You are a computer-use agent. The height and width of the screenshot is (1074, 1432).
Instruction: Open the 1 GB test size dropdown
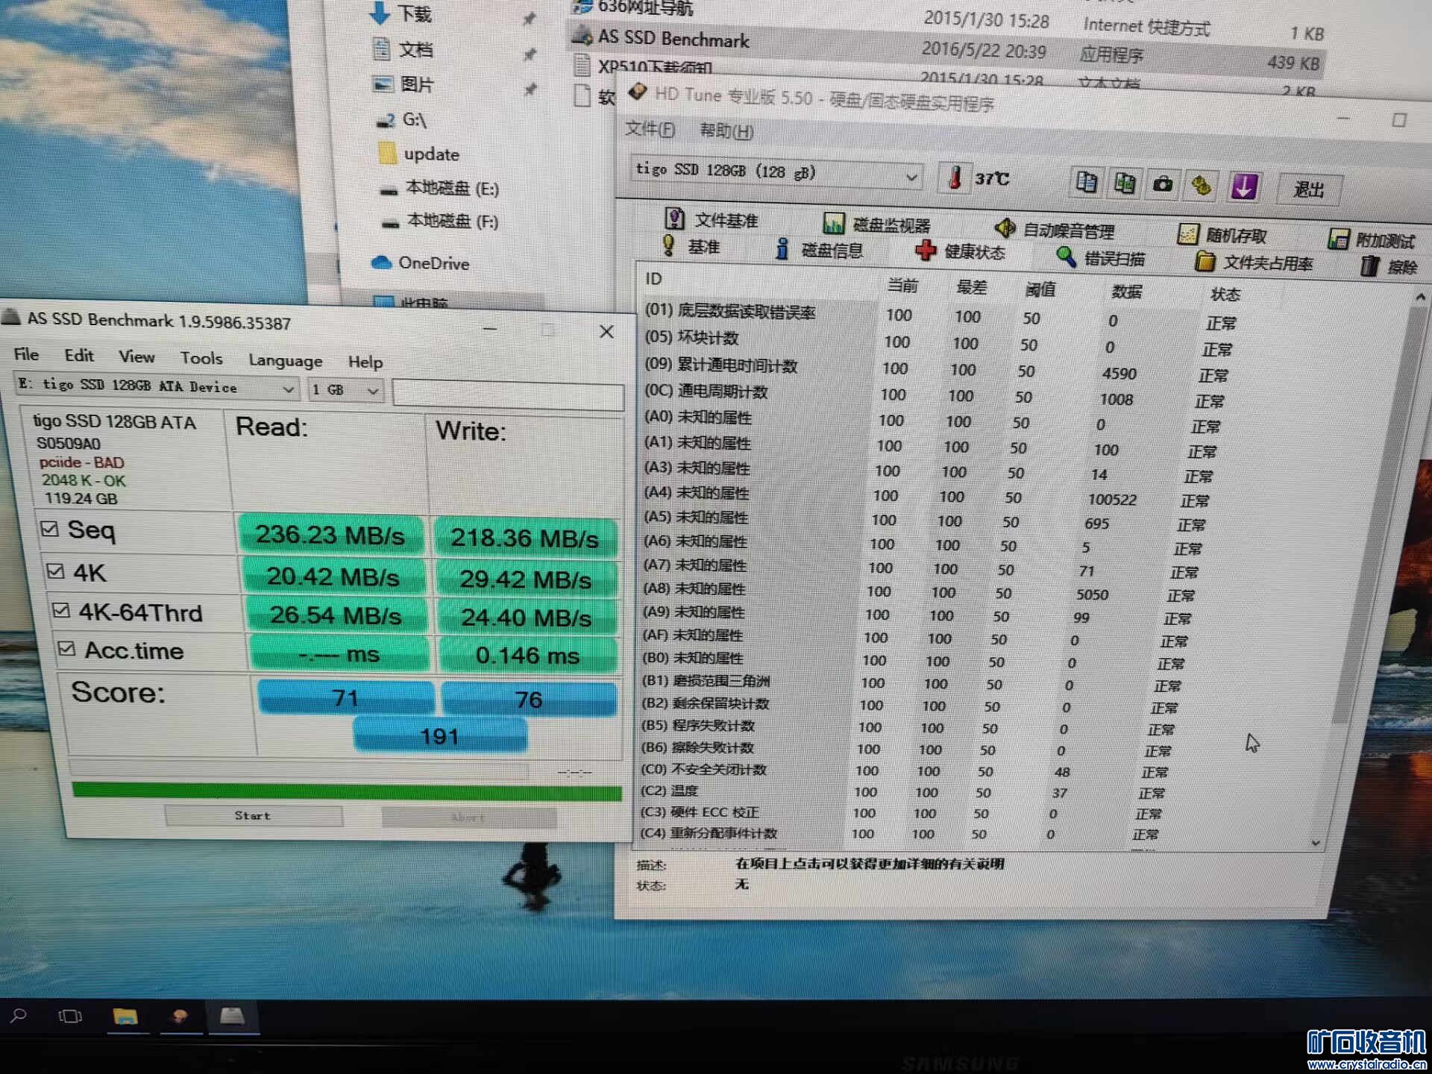coord(345,389)
